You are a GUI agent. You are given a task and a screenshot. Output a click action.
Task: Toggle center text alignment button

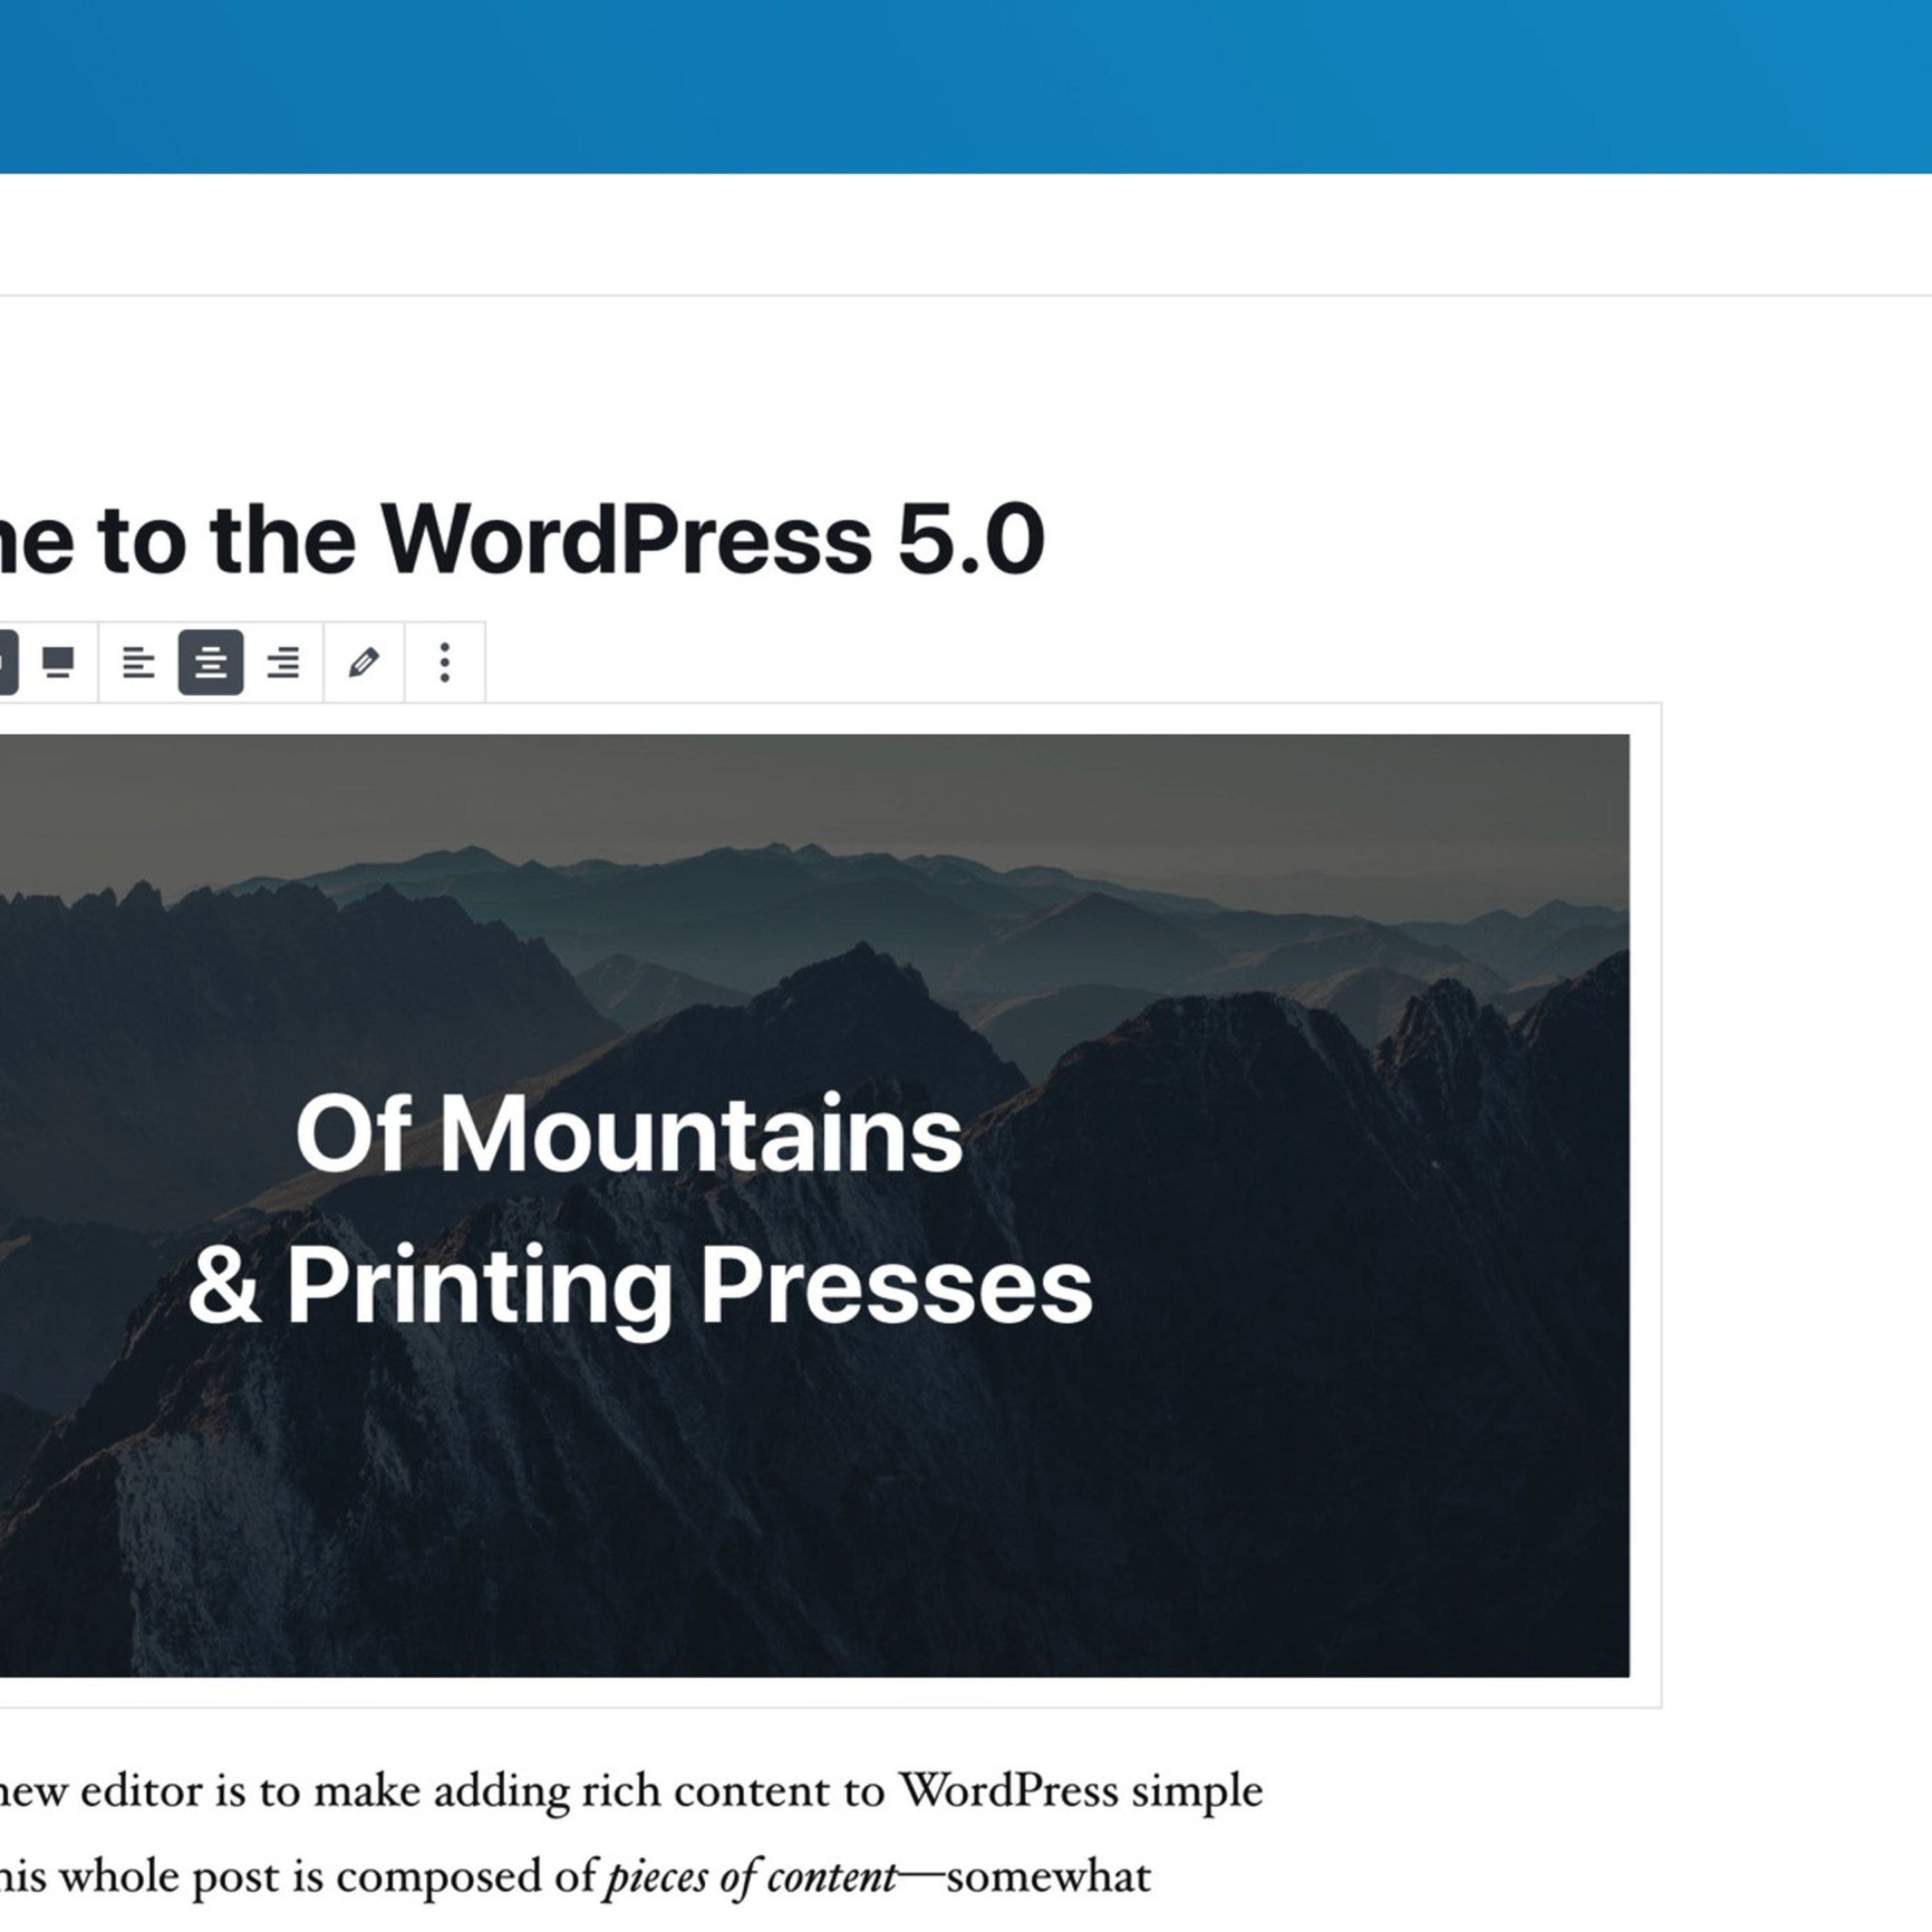click(211, 662)
